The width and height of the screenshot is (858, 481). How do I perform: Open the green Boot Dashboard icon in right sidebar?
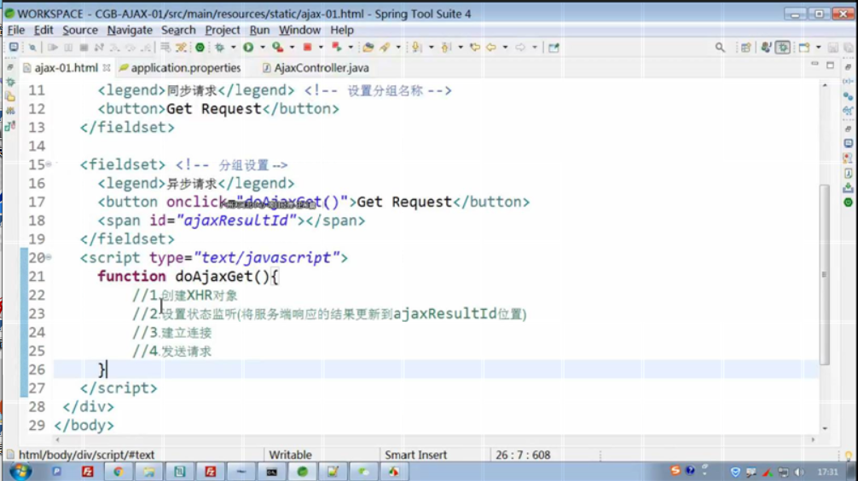[848, 203]
